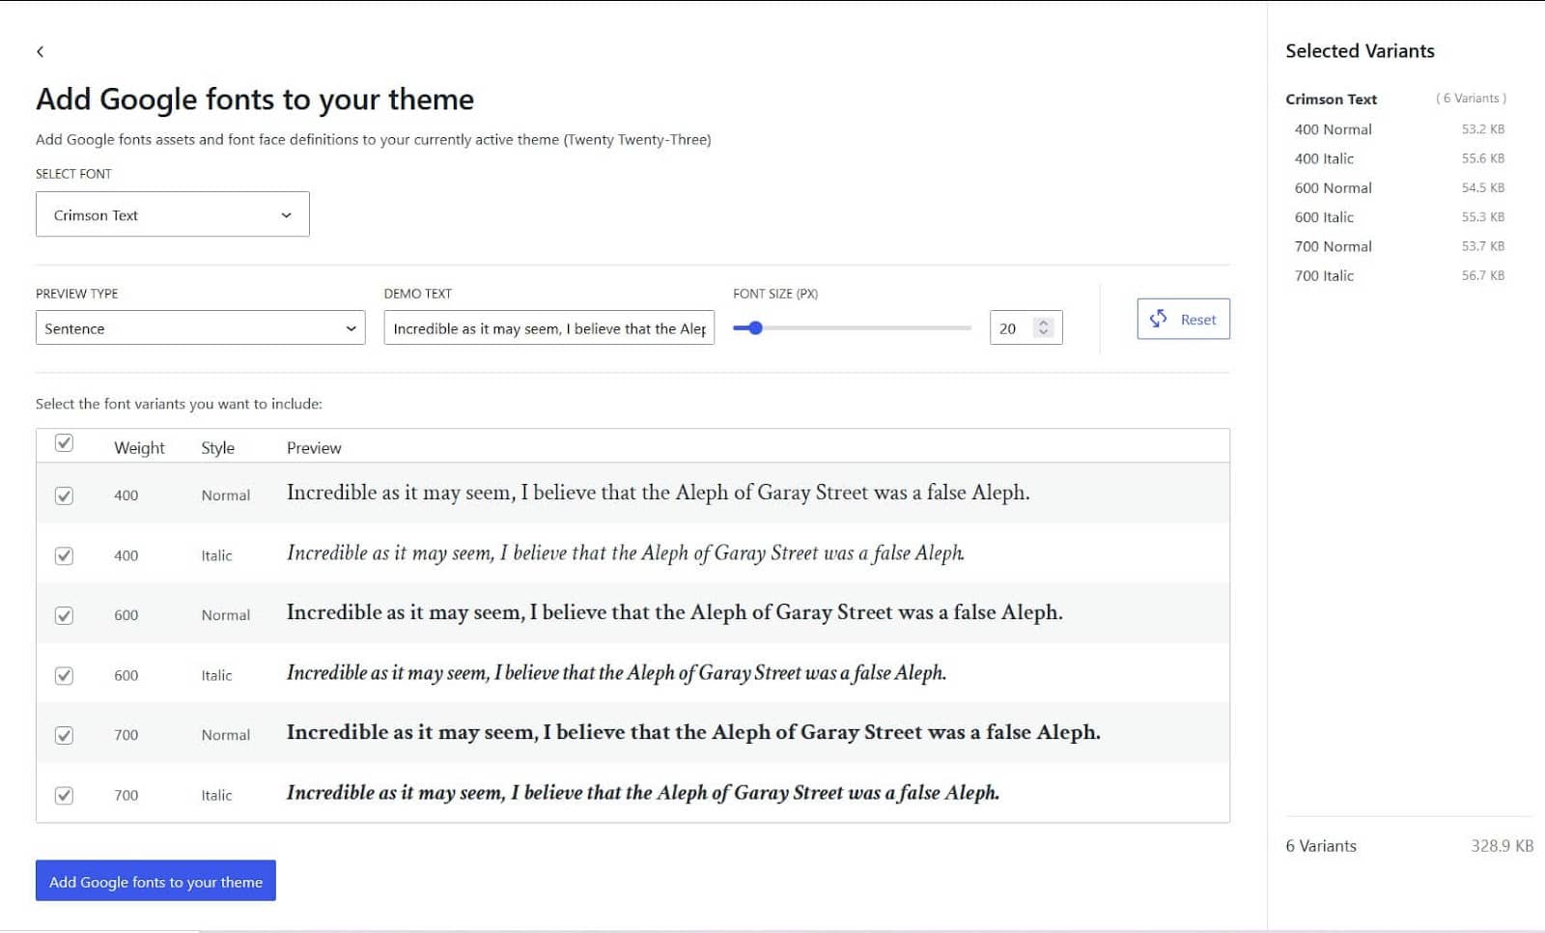Click the 328.9 KB total size

(x=1502, y=845)
